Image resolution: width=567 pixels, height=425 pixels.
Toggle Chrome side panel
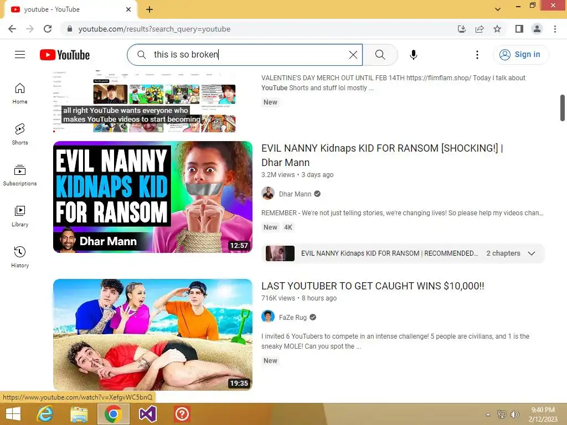(519, 29)
